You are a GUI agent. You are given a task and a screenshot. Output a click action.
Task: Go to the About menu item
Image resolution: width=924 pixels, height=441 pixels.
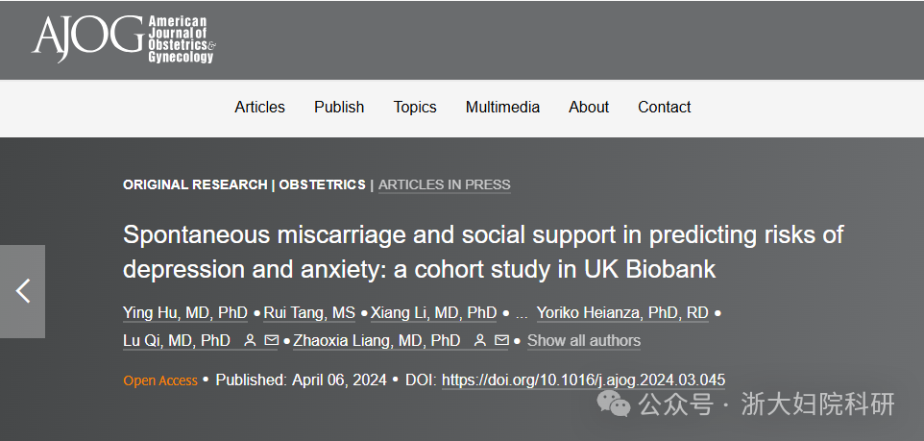[589, 107]
